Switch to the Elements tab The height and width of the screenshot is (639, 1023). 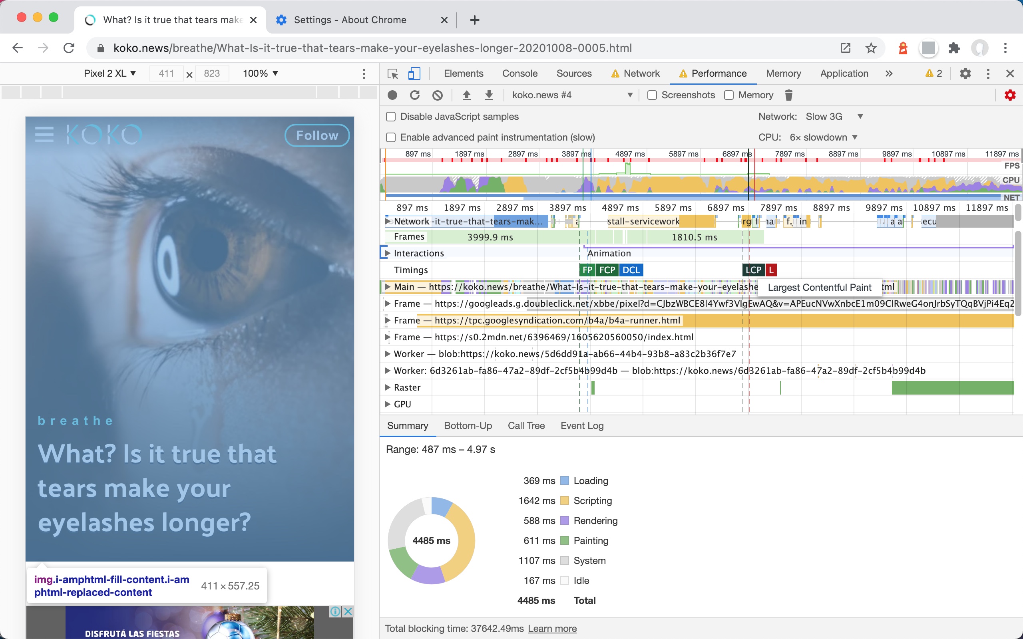coord(463,73)
